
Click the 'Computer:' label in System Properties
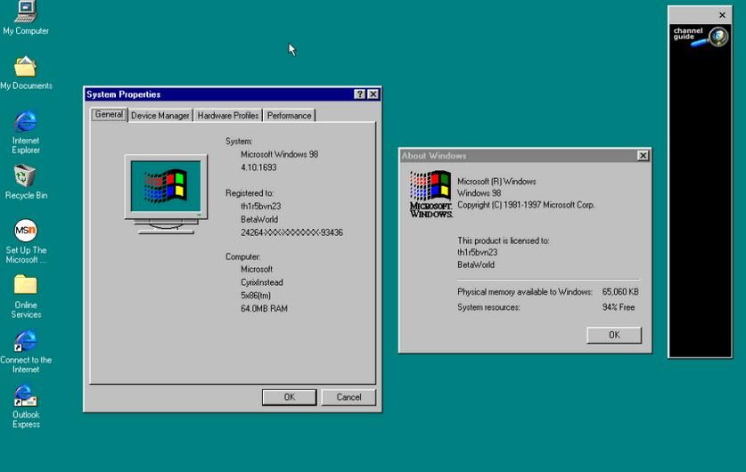click(x=242, y=256)
